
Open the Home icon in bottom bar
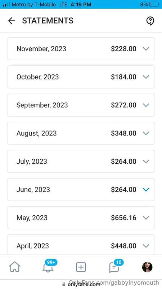(x=15, y=267)
